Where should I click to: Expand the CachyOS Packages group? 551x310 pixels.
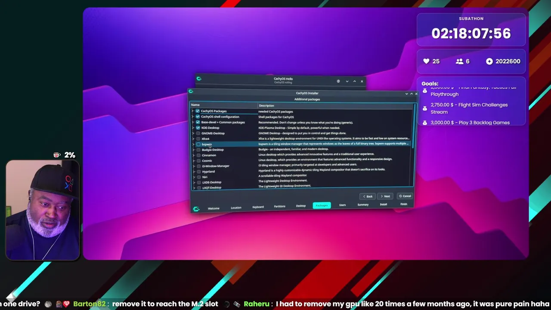point(192,111)
